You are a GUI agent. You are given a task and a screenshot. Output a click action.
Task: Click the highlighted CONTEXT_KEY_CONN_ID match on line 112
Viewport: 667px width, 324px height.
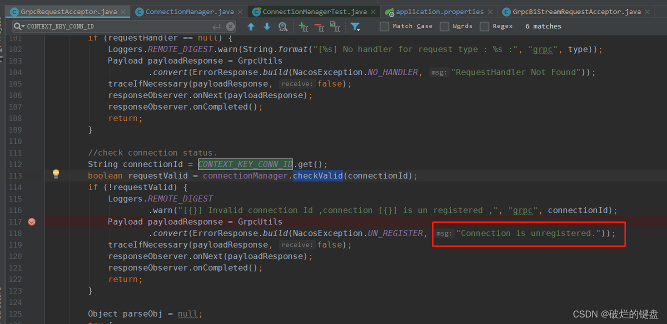click(245, 164)
